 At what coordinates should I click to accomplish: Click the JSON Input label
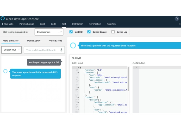pyautogui.click(x=77, y=63)
